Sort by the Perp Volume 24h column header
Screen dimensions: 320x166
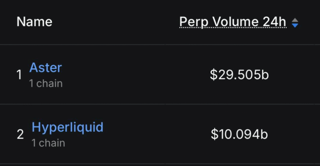tap(233, 22)
